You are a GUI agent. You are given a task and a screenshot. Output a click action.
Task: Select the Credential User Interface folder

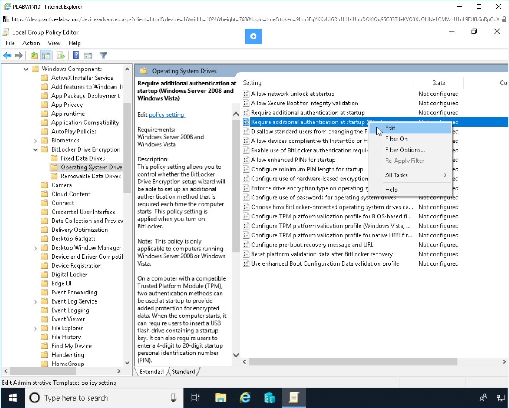coord(83,212)
